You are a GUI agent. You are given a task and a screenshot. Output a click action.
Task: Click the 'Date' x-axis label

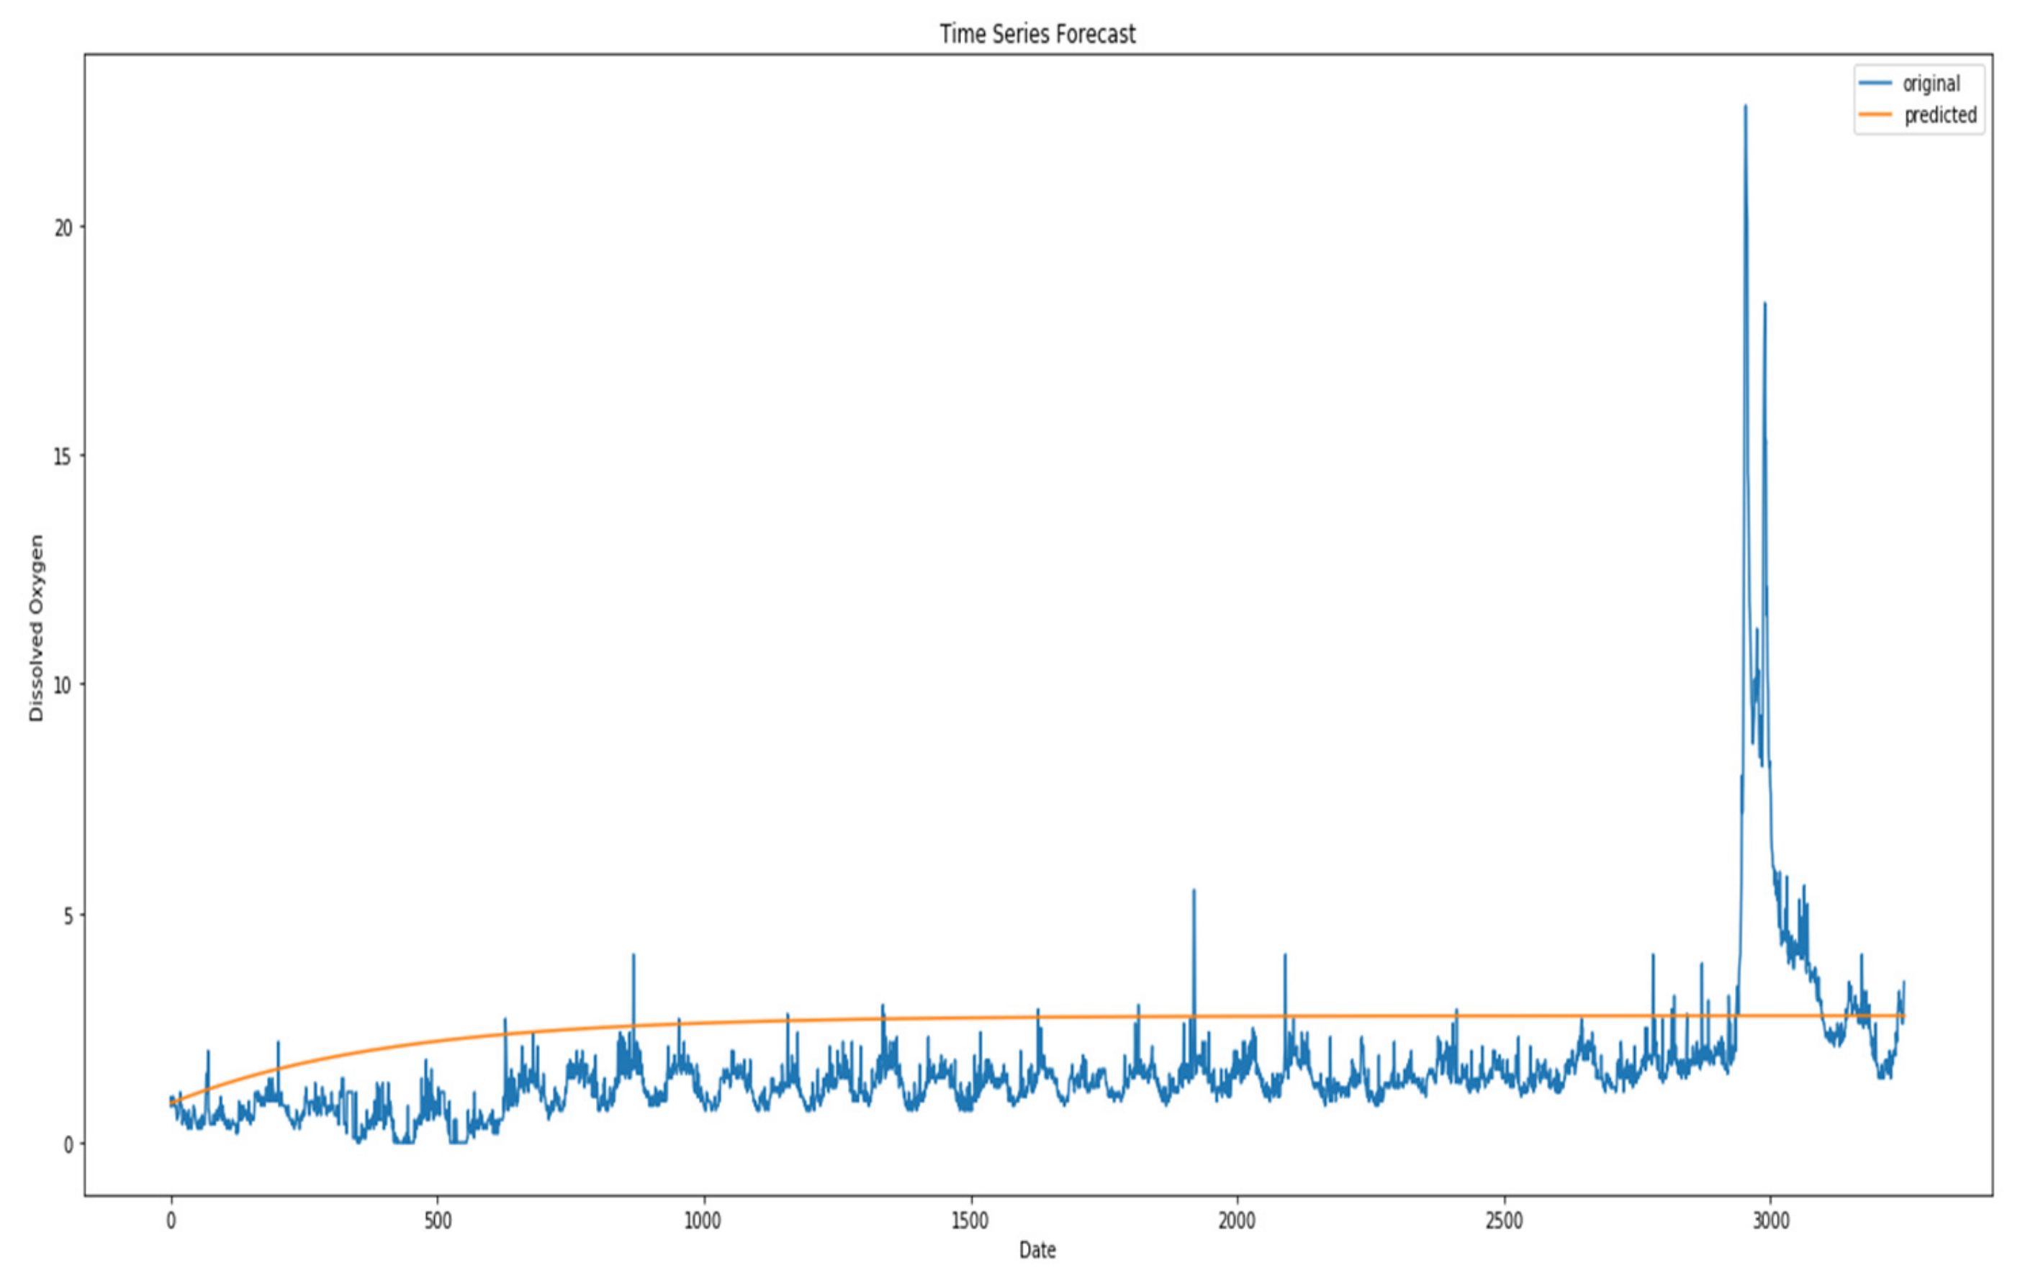coord(1037,1250)
